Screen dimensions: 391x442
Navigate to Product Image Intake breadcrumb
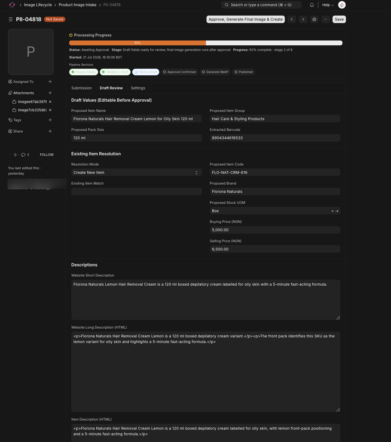click(x=78, y=5)
